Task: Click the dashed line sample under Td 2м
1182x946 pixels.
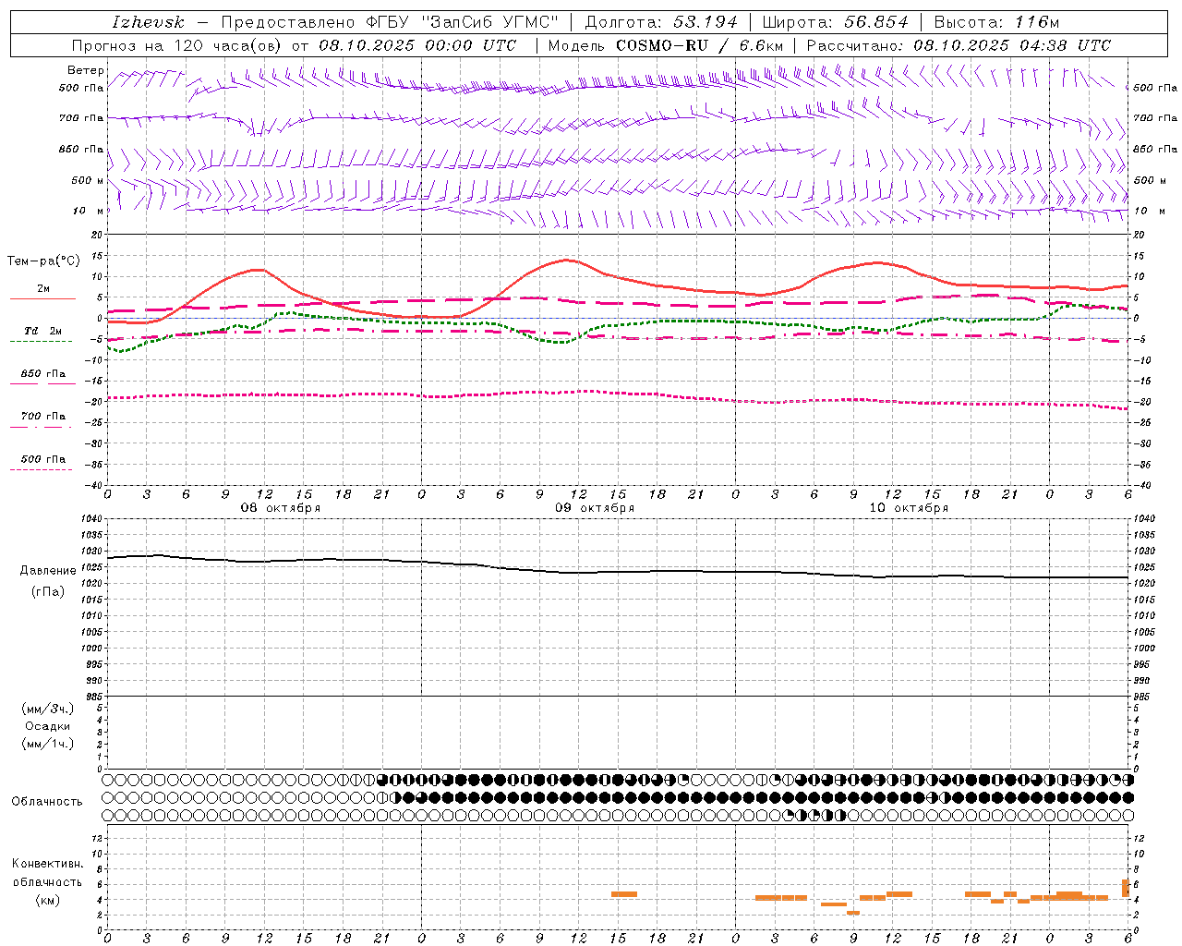Action: [42, 342]
